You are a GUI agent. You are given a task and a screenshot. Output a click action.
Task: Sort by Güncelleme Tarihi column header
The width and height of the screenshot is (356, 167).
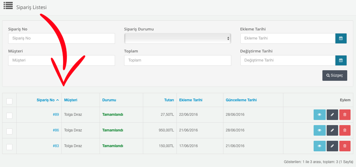241,100
